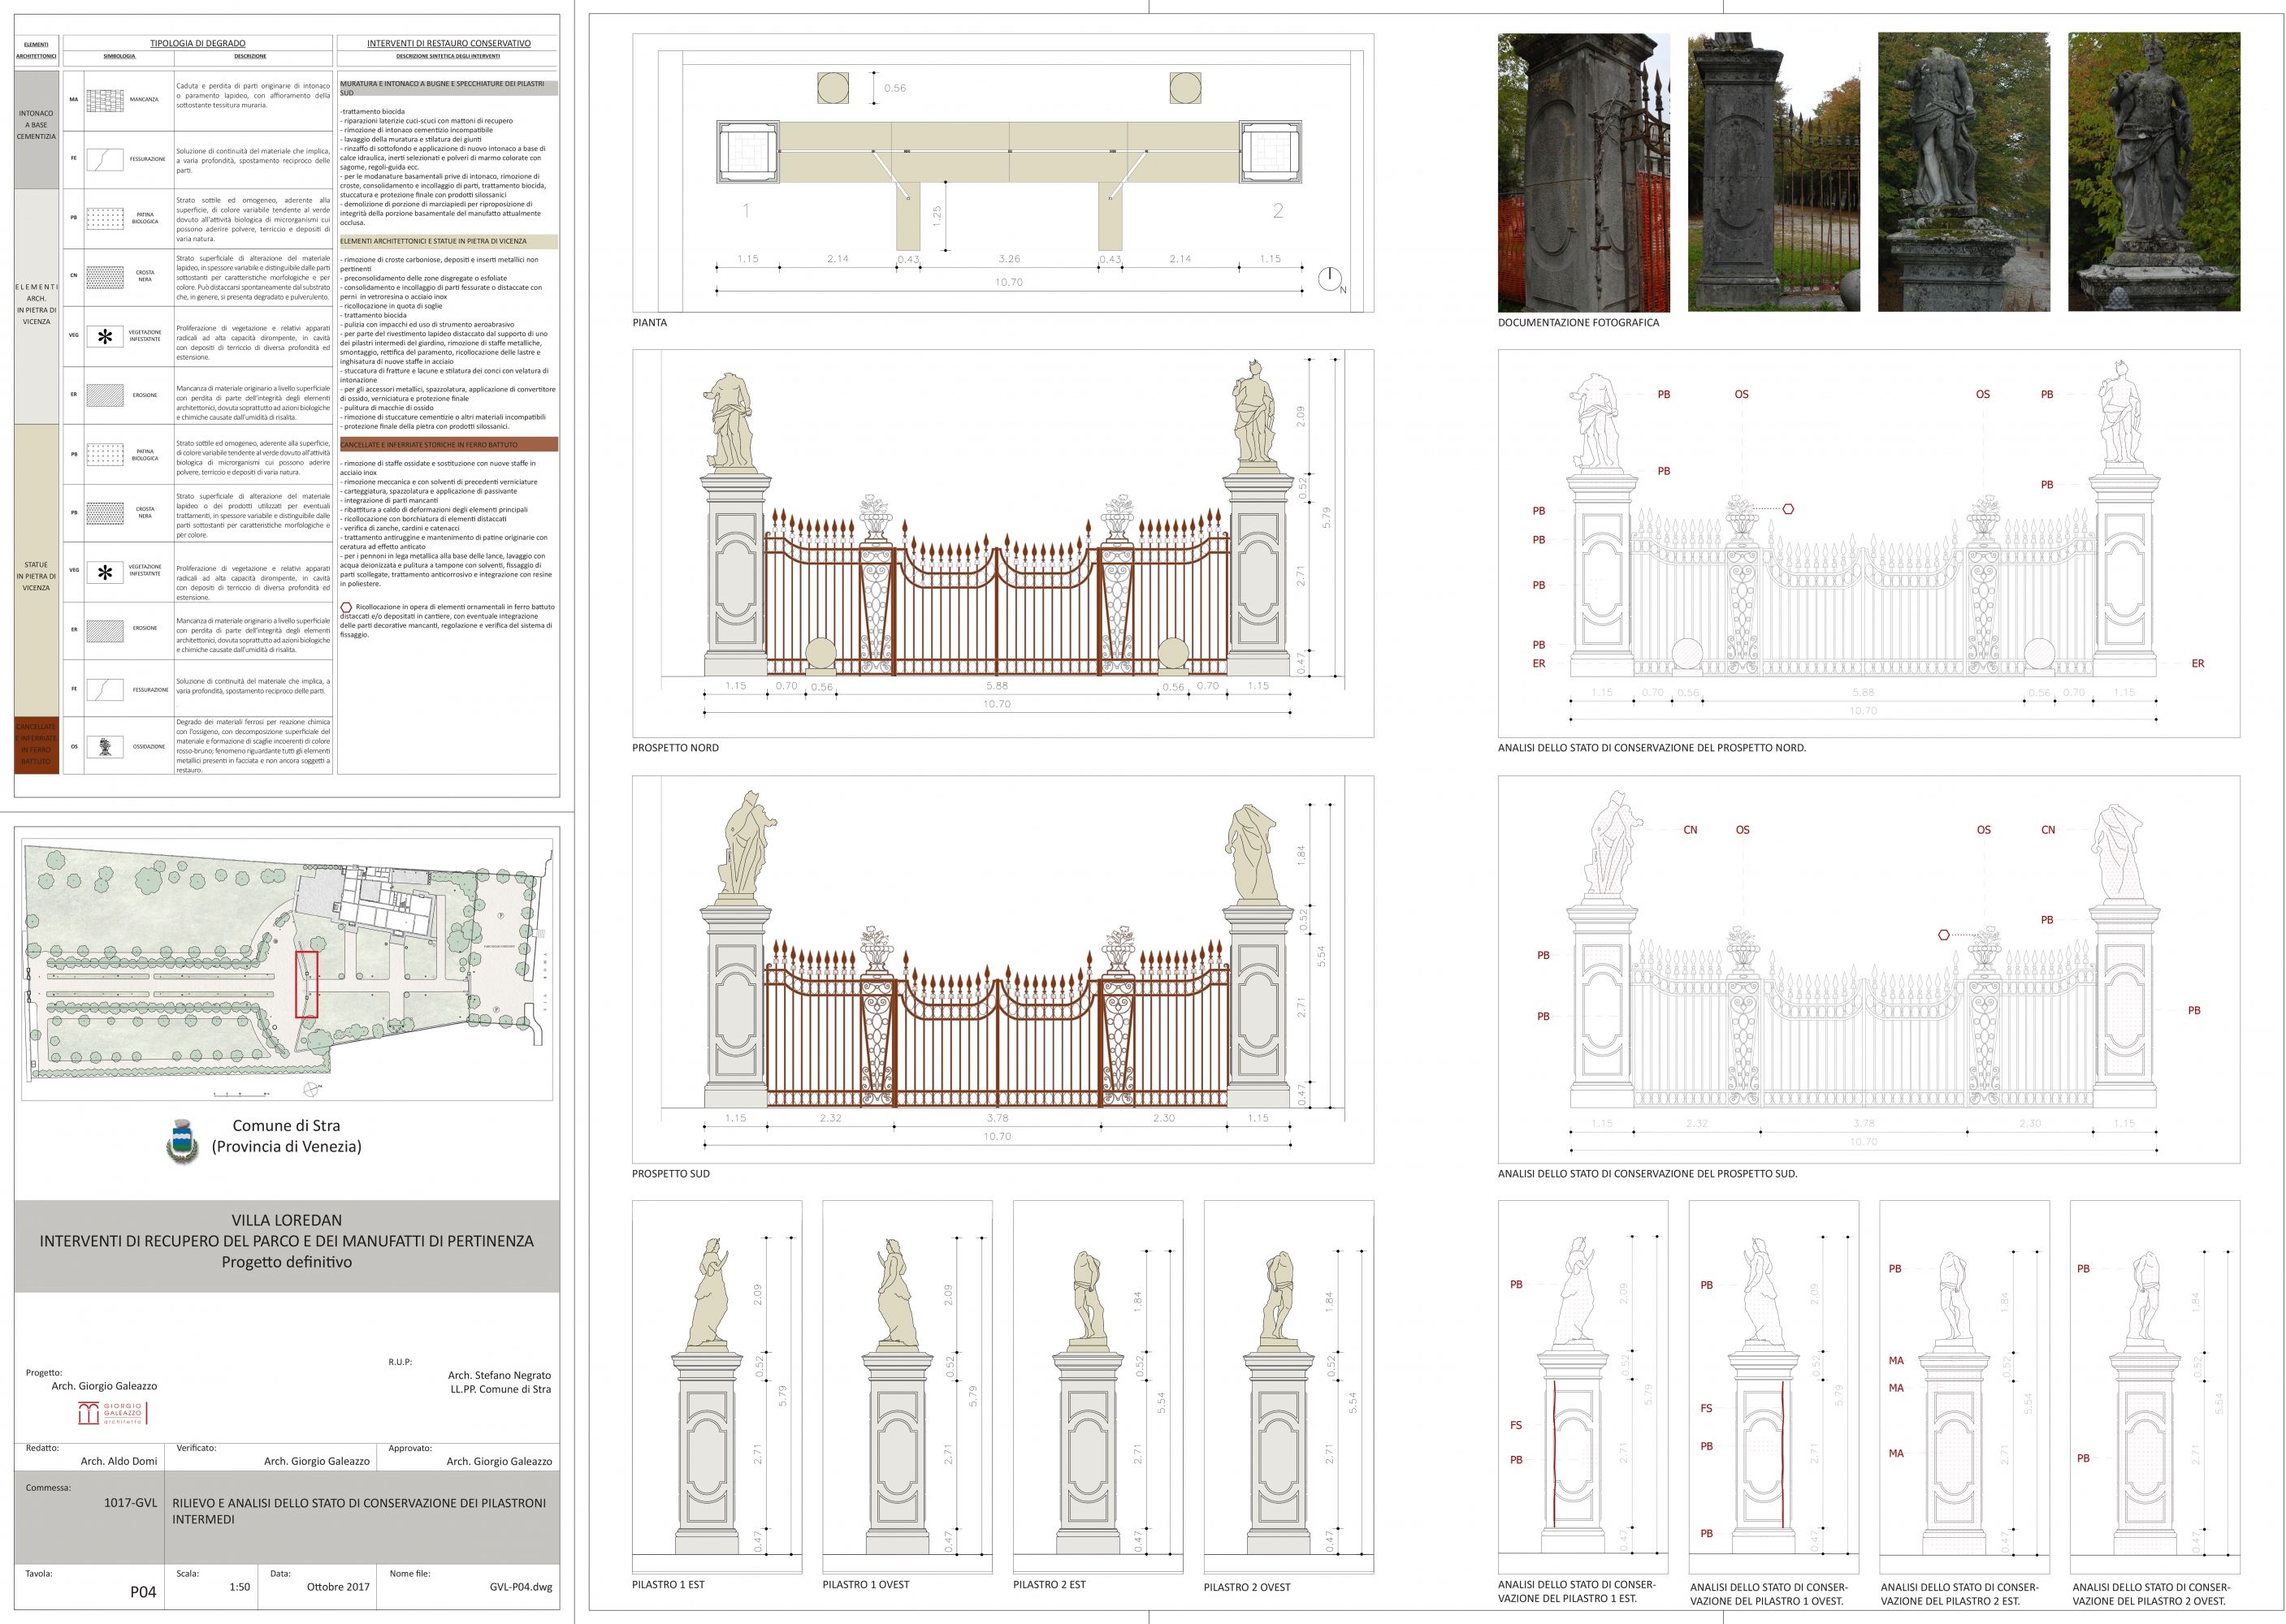This screenshot has width=2286, height=1624.
Task: Click the sheet number P04
Action: (x=143, y=1592)
